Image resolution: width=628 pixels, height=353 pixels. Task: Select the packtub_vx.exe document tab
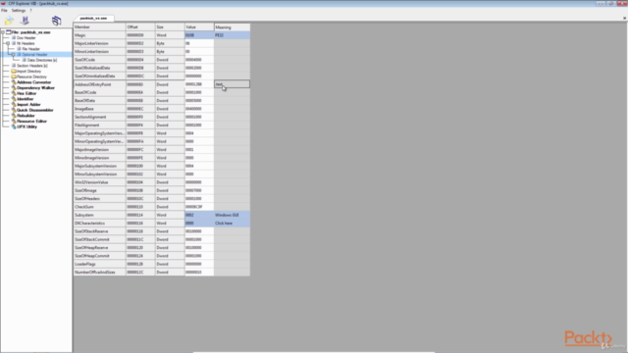coord(93,18)
